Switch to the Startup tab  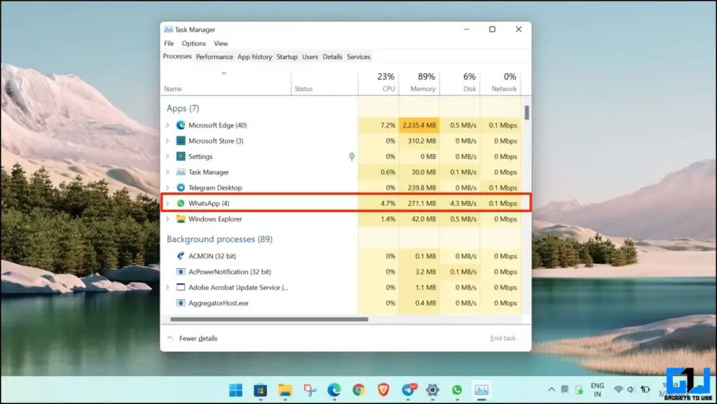(286, 57)
